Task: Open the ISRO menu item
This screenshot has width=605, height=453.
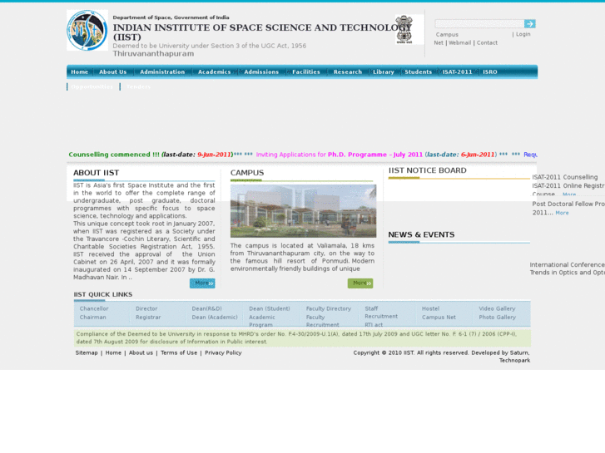Action: coord(490,71)
